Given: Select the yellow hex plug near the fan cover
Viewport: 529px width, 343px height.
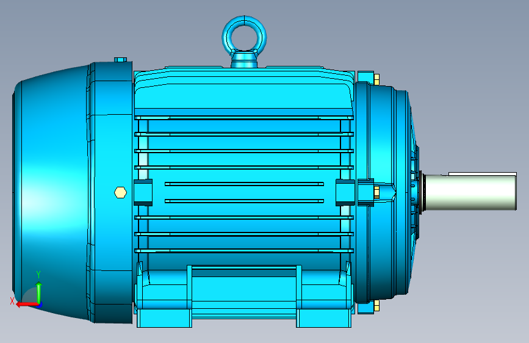Looking at the screenshot, I should tap(120, 192).
